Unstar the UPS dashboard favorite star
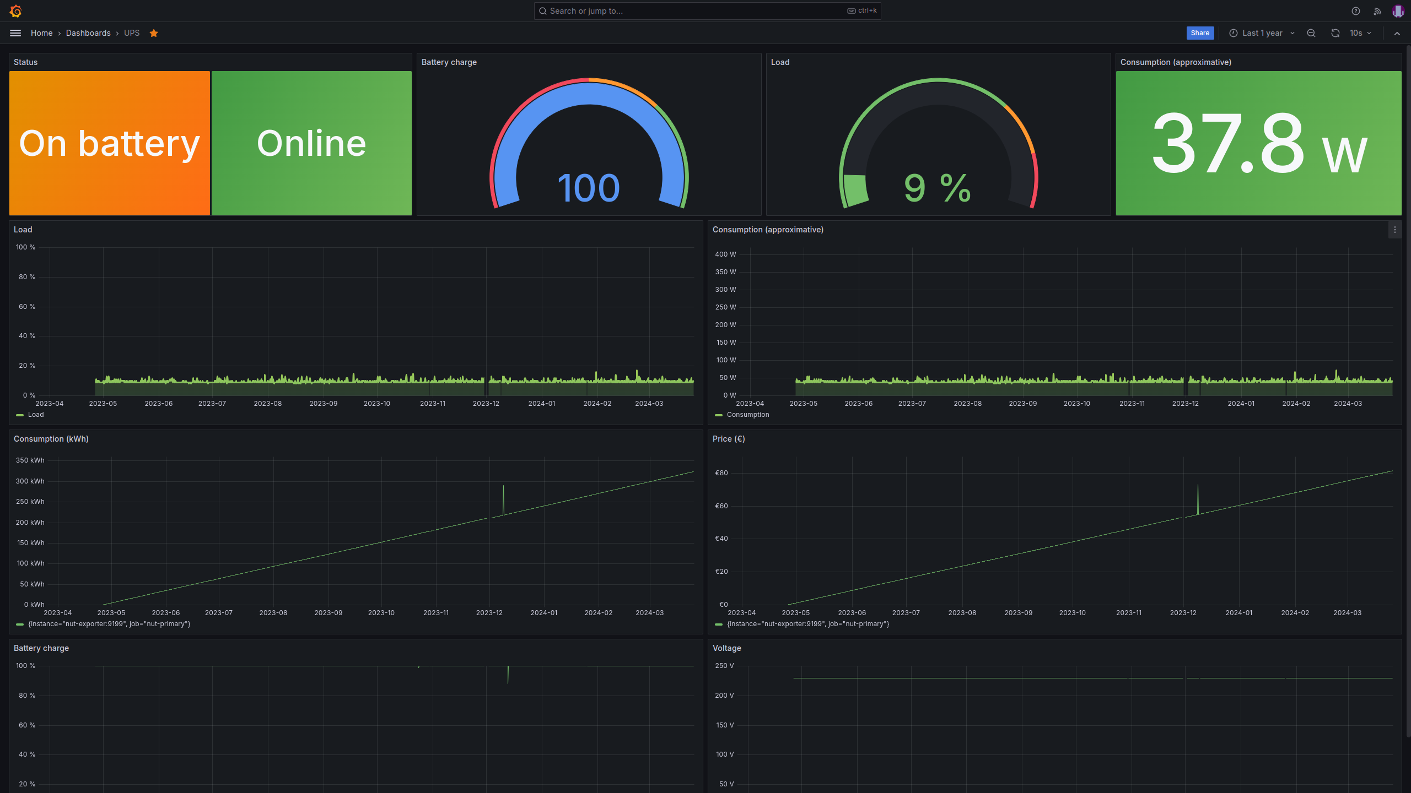Screen dimensions: 1411x793 154,33
